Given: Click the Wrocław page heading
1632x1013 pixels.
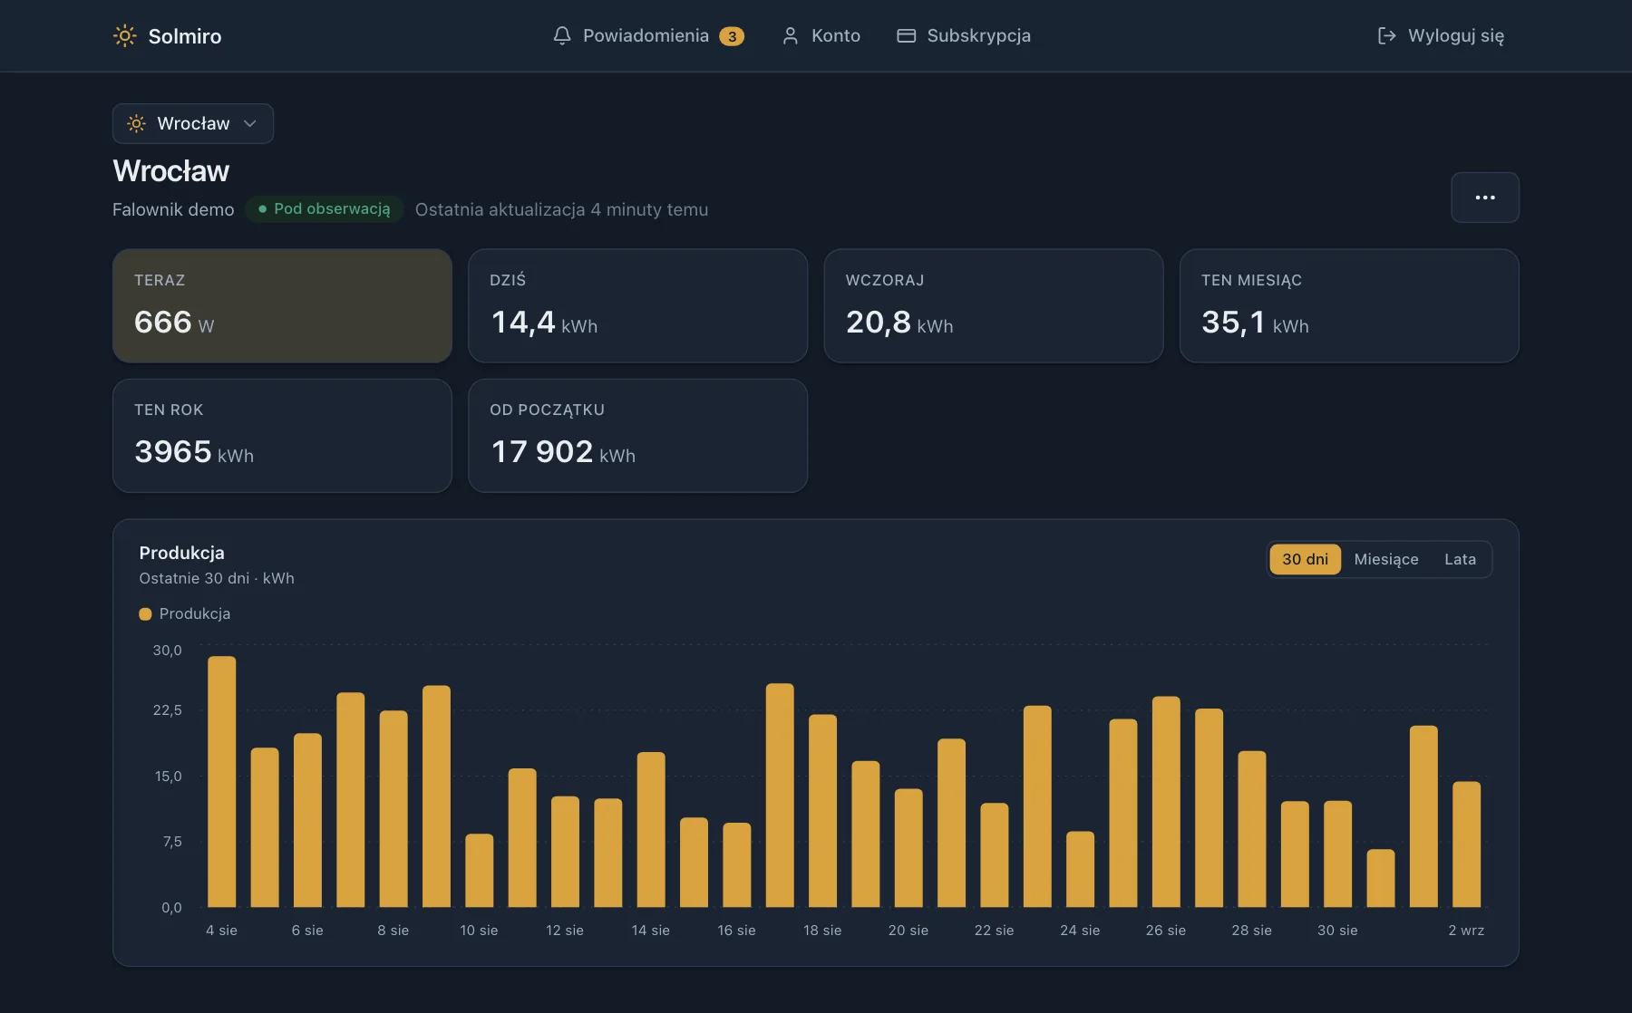Looking at the screenshot, I should (171, 170).
